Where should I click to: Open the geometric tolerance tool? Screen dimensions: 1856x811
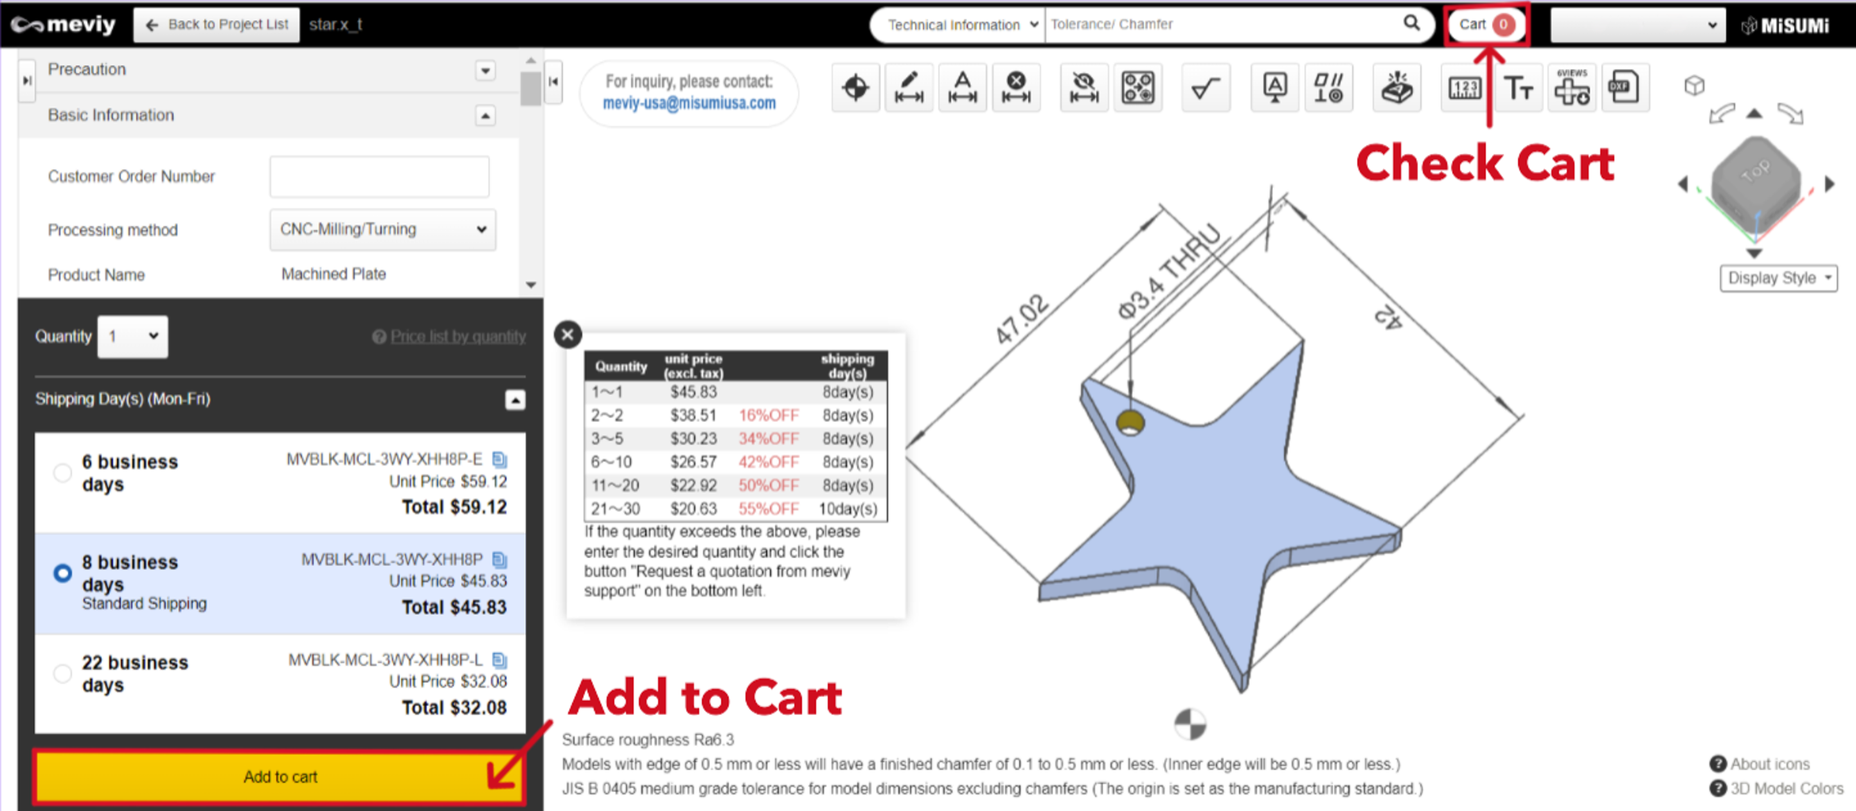[x=1328, y=88]
